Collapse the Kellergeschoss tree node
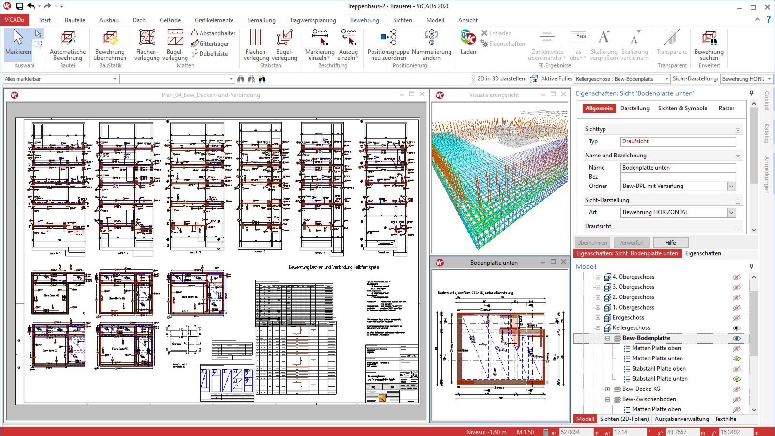 (598, 328)
